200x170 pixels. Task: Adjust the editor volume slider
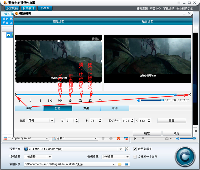152,100
